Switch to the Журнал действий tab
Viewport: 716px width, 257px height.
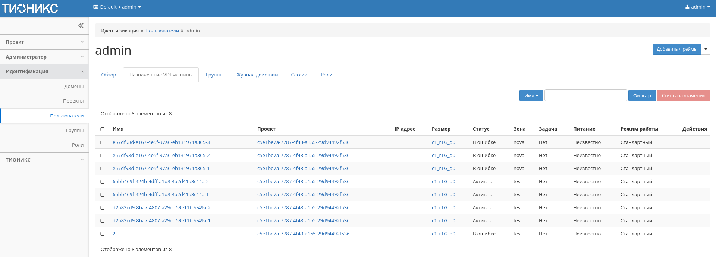[257, 75]
